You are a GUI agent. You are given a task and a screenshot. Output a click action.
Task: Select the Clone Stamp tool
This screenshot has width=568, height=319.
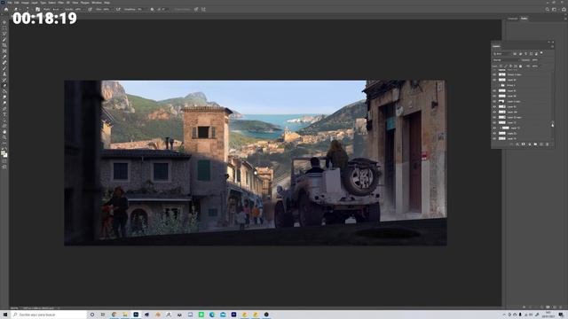pyautogui.click(x=4, y=74)
